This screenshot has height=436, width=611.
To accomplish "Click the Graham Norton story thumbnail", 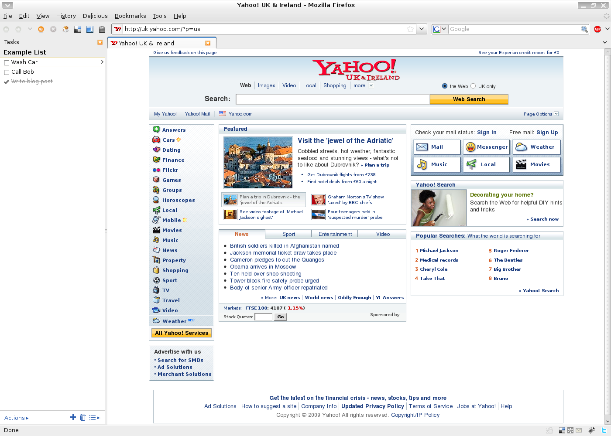I will (x=318, y=200).
